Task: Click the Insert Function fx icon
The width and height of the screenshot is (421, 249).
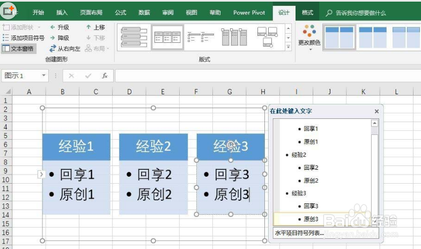Action: pyautogui.click(x=105, y=76)
